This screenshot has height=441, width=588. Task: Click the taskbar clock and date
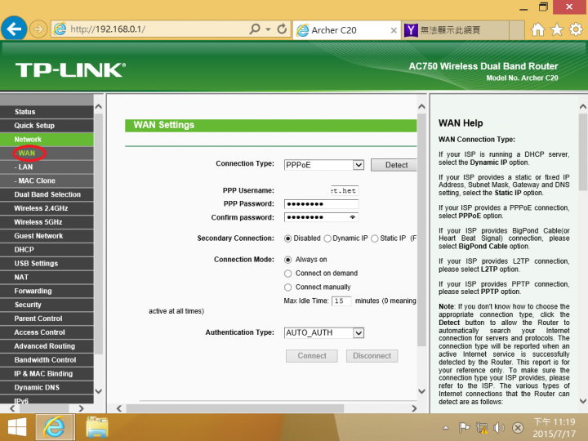pyautogui.click(x=555, y=427)
